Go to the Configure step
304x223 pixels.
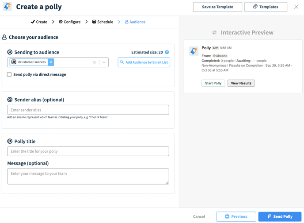[70, 22]
